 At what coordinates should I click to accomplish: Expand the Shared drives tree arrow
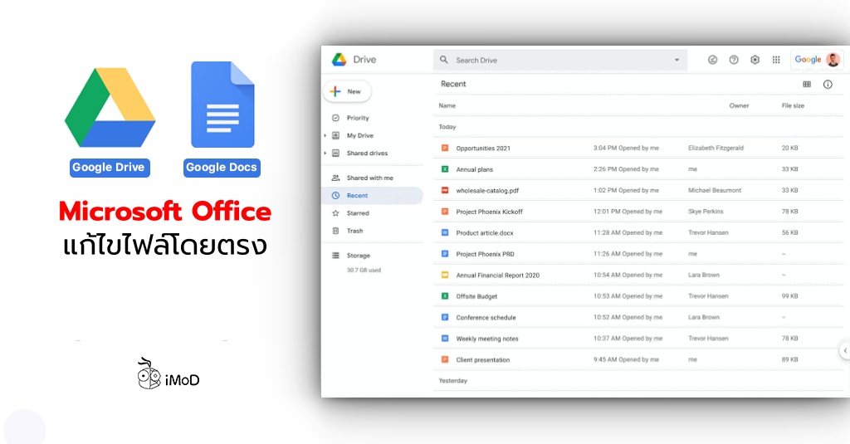click(x=325, y=154)
